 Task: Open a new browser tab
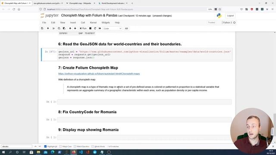132,3
